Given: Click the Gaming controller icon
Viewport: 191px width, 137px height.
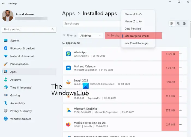Looking at the screenshot, I should point(6,95).
